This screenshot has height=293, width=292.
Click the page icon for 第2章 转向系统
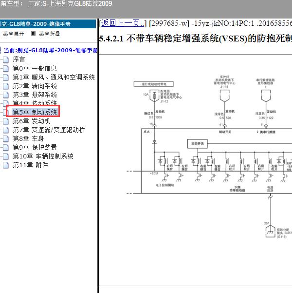6,86
